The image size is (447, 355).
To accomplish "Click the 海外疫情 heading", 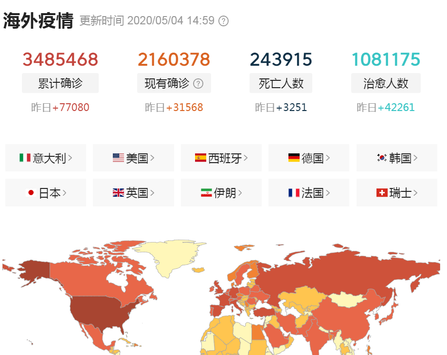I will pos(38,20).
